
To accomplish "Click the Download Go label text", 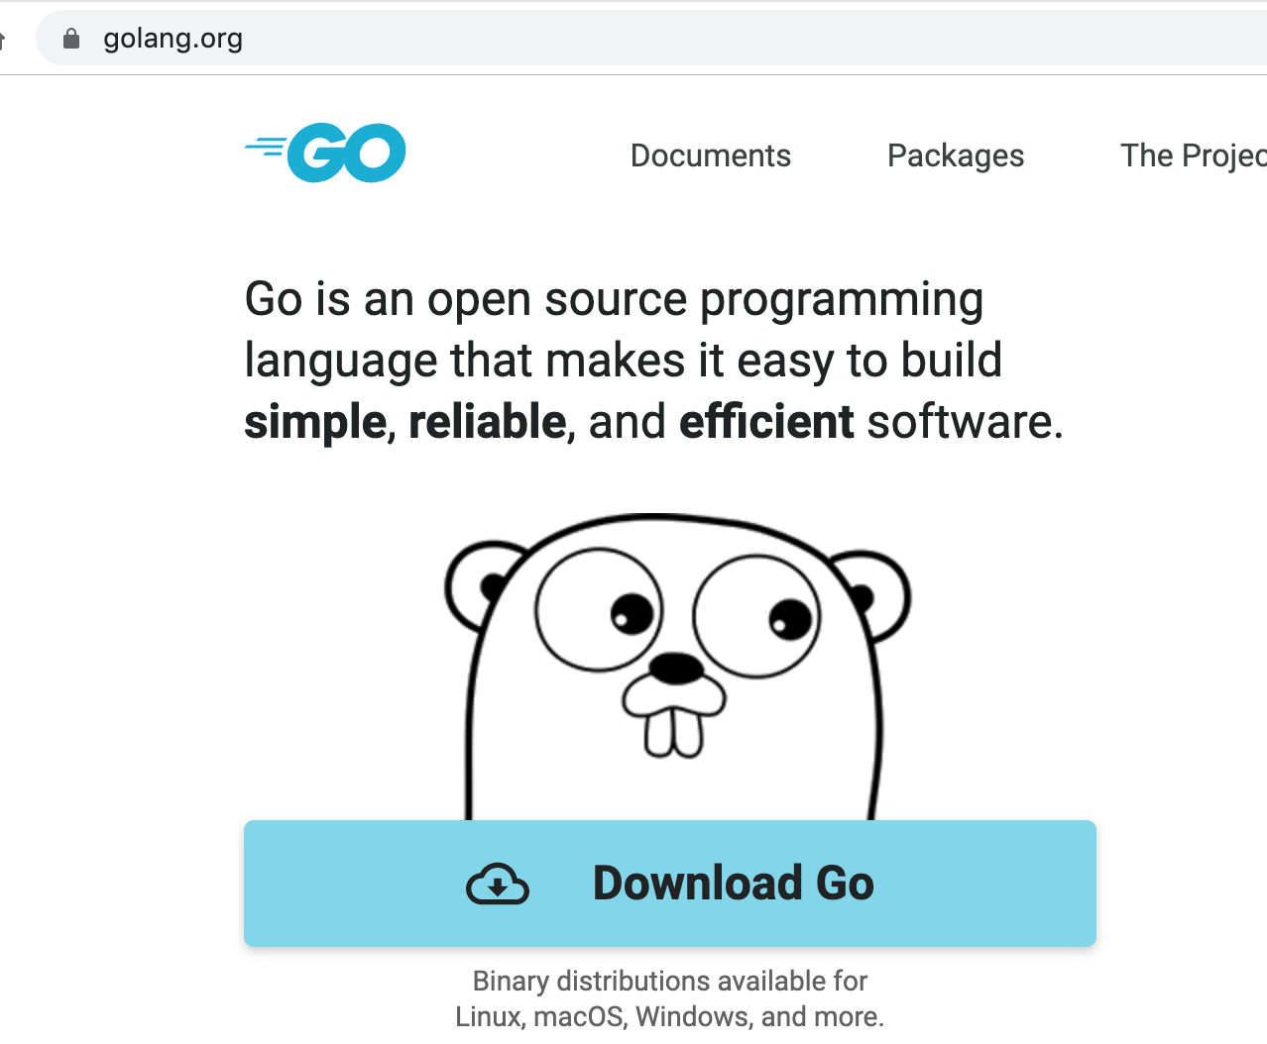I will click(733, 884).
